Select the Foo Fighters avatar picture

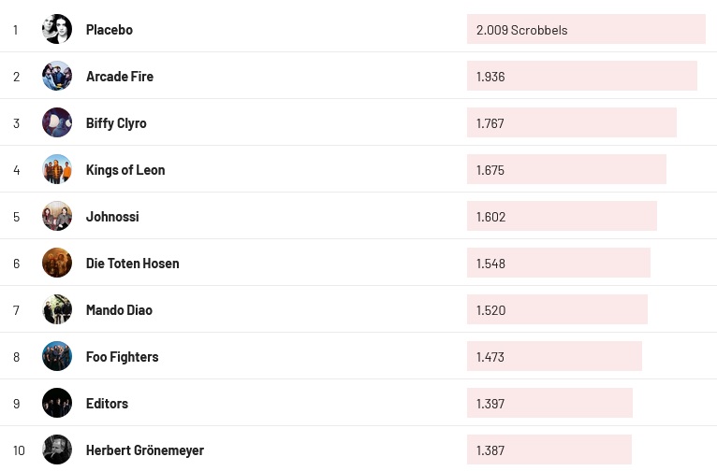57,356
